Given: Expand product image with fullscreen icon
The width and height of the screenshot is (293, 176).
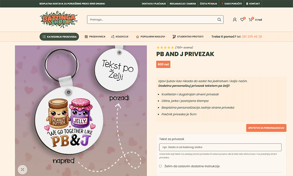Looking at the screenshot, I should click(22, 169).
